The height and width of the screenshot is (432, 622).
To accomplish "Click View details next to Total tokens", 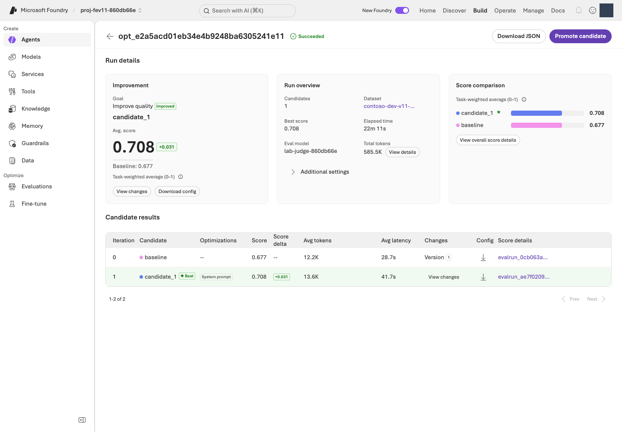I will coord(403,152).
